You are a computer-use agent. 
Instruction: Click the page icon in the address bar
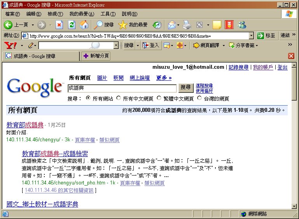25,36
